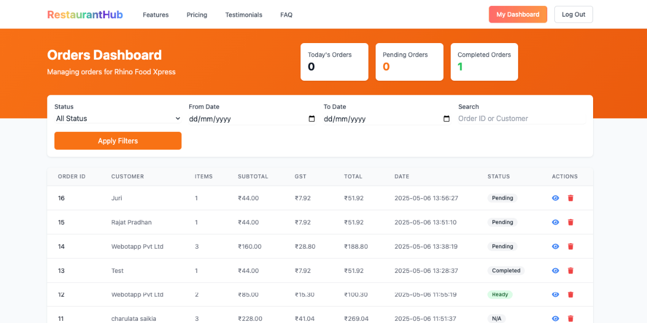
Task: Navigate to the FAQ section
Action: click(286, 15)
